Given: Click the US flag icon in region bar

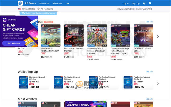Looking at the screenshot, I should (20, 9).
